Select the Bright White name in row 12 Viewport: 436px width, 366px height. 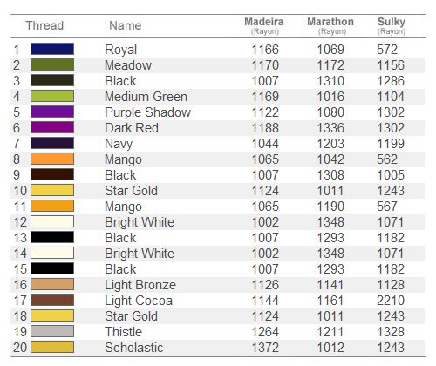[140, 222]
